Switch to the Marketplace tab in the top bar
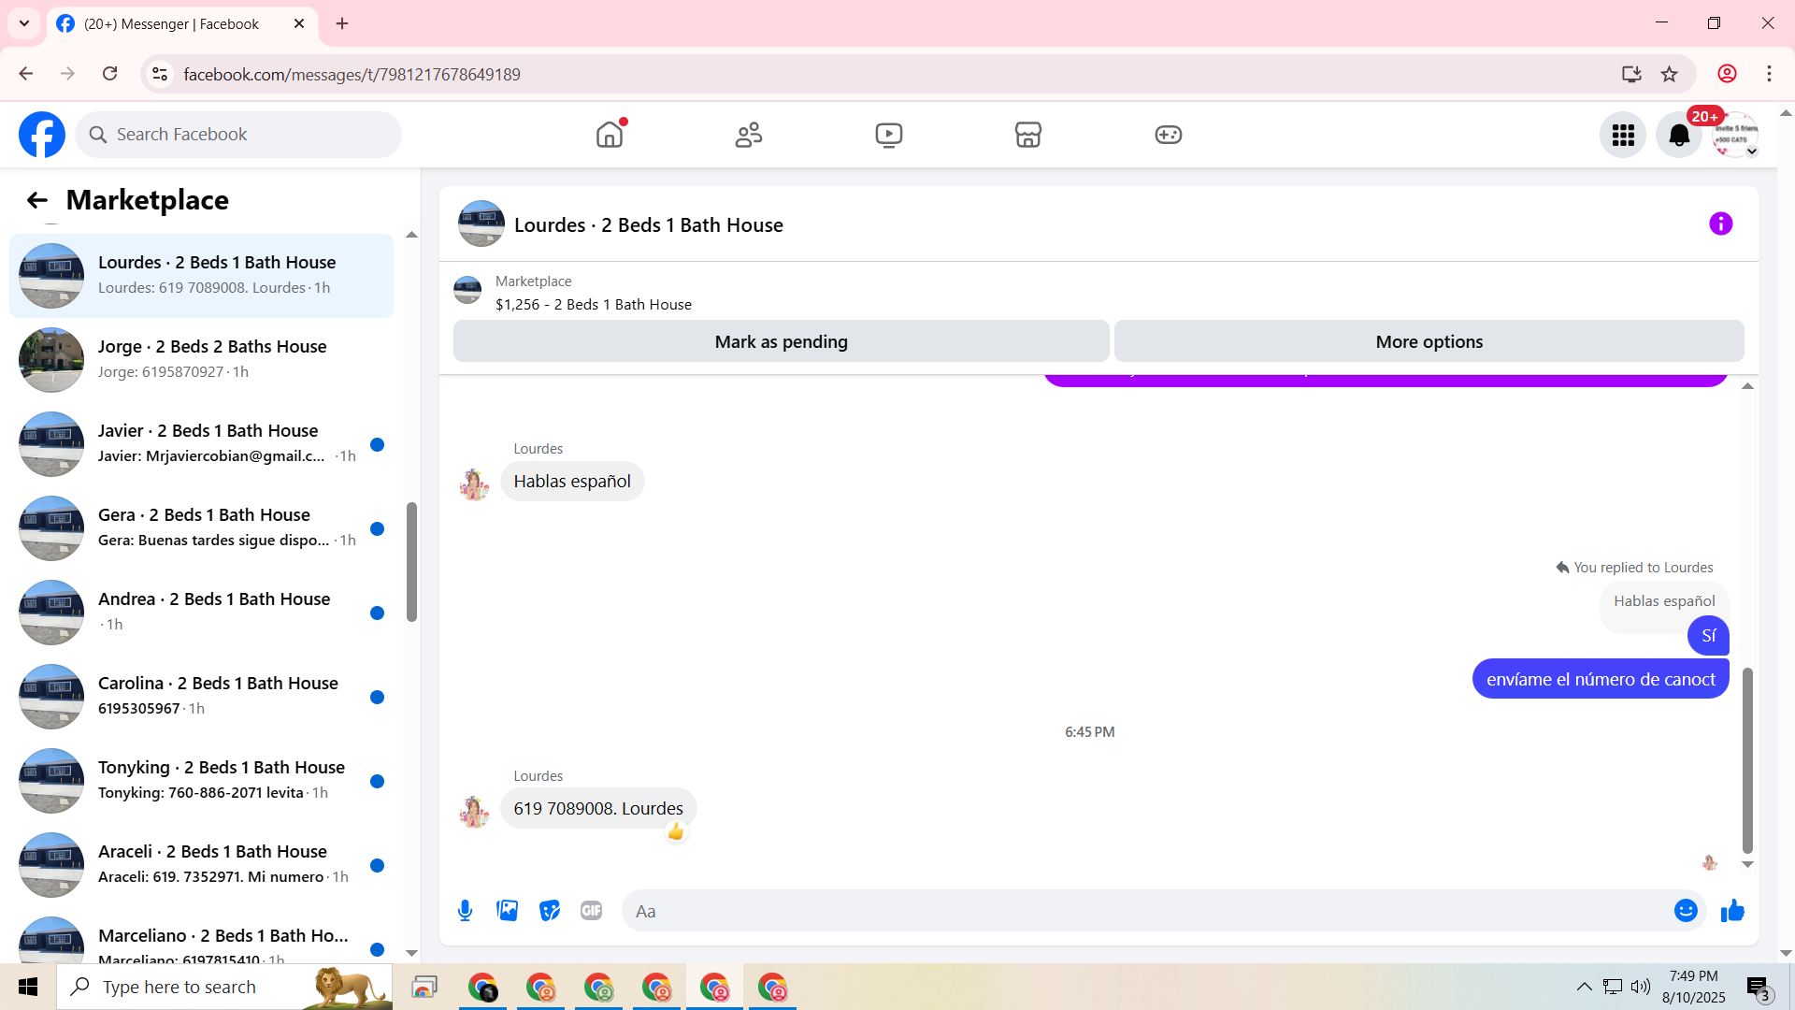 tap(1027, 136)
